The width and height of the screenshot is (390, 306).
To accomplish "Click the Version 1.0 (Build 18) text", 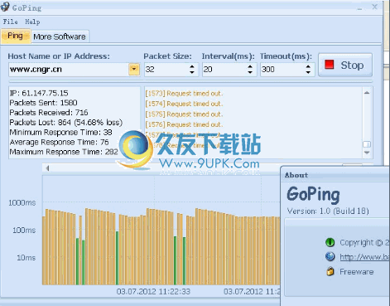I will [x=328, y=211].
